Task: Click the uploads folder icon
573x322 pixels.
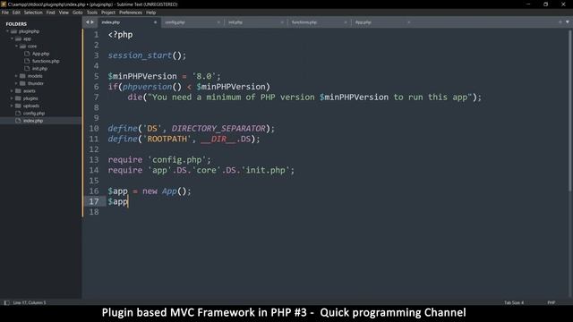Action: (18, 106)
